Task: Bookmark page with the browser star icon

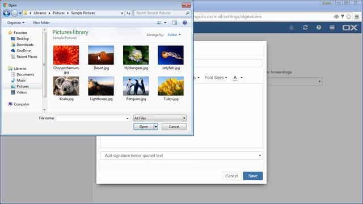Action: 349,16
